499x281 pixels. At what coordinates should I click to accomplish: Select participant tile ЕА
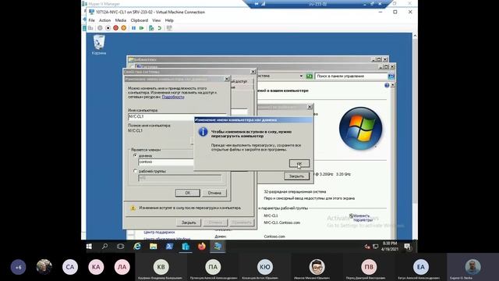click(x=421, y=267)
